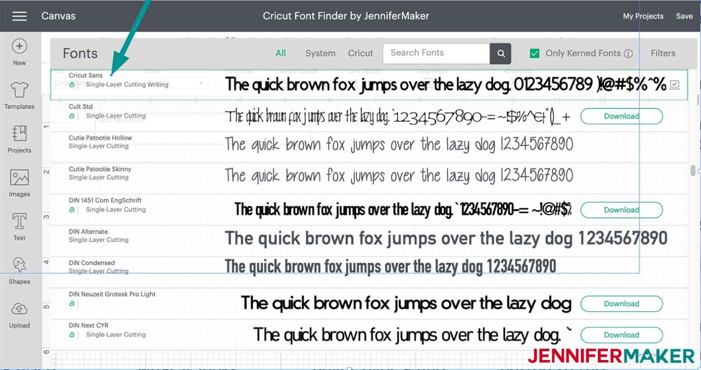Show All fonts tab

[281, 53]
